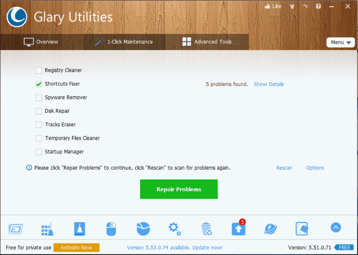The image size is (358, 255).
Task: Click the FREE edition badge
Action: point(344,248)
